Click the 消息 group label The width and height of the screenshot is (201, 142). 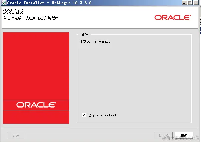click(85, 34)
